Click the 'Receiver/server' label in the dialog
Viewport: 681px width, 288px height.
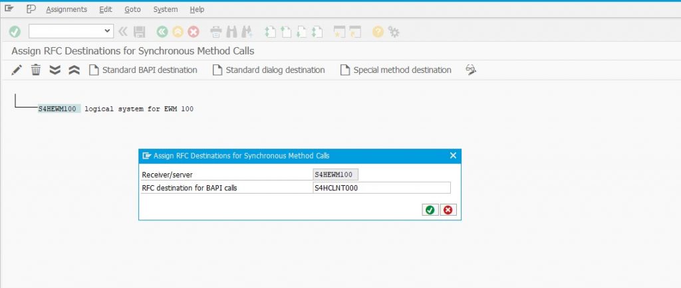[167, 175]
